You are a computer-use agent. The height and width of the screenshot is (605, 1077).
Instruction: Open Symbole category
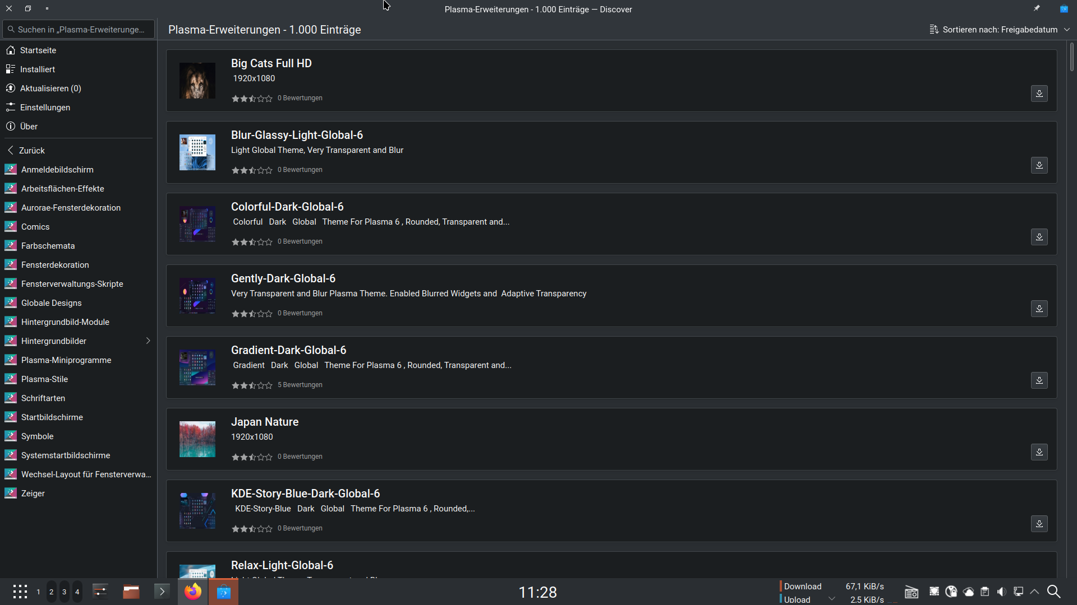click(79, 436)
